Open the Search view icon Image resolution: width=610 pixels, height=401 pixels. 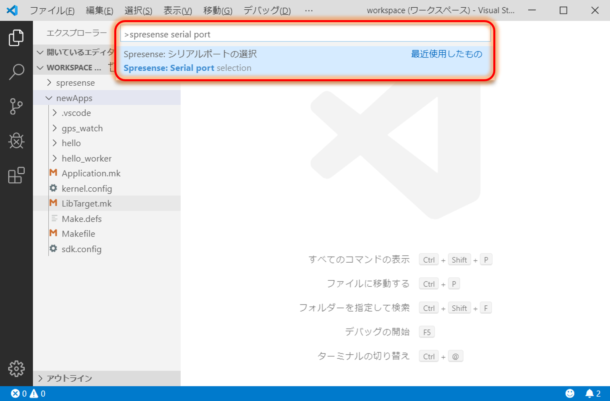[16, 72]
